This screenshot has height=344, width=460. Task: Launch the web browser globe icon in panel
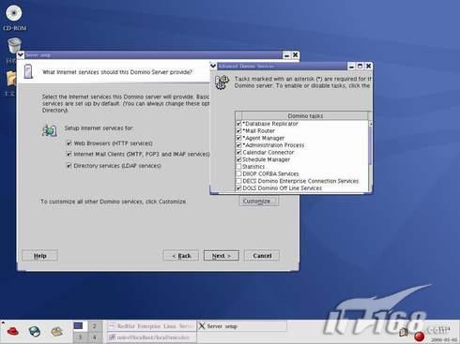click(x=35, y=331)
